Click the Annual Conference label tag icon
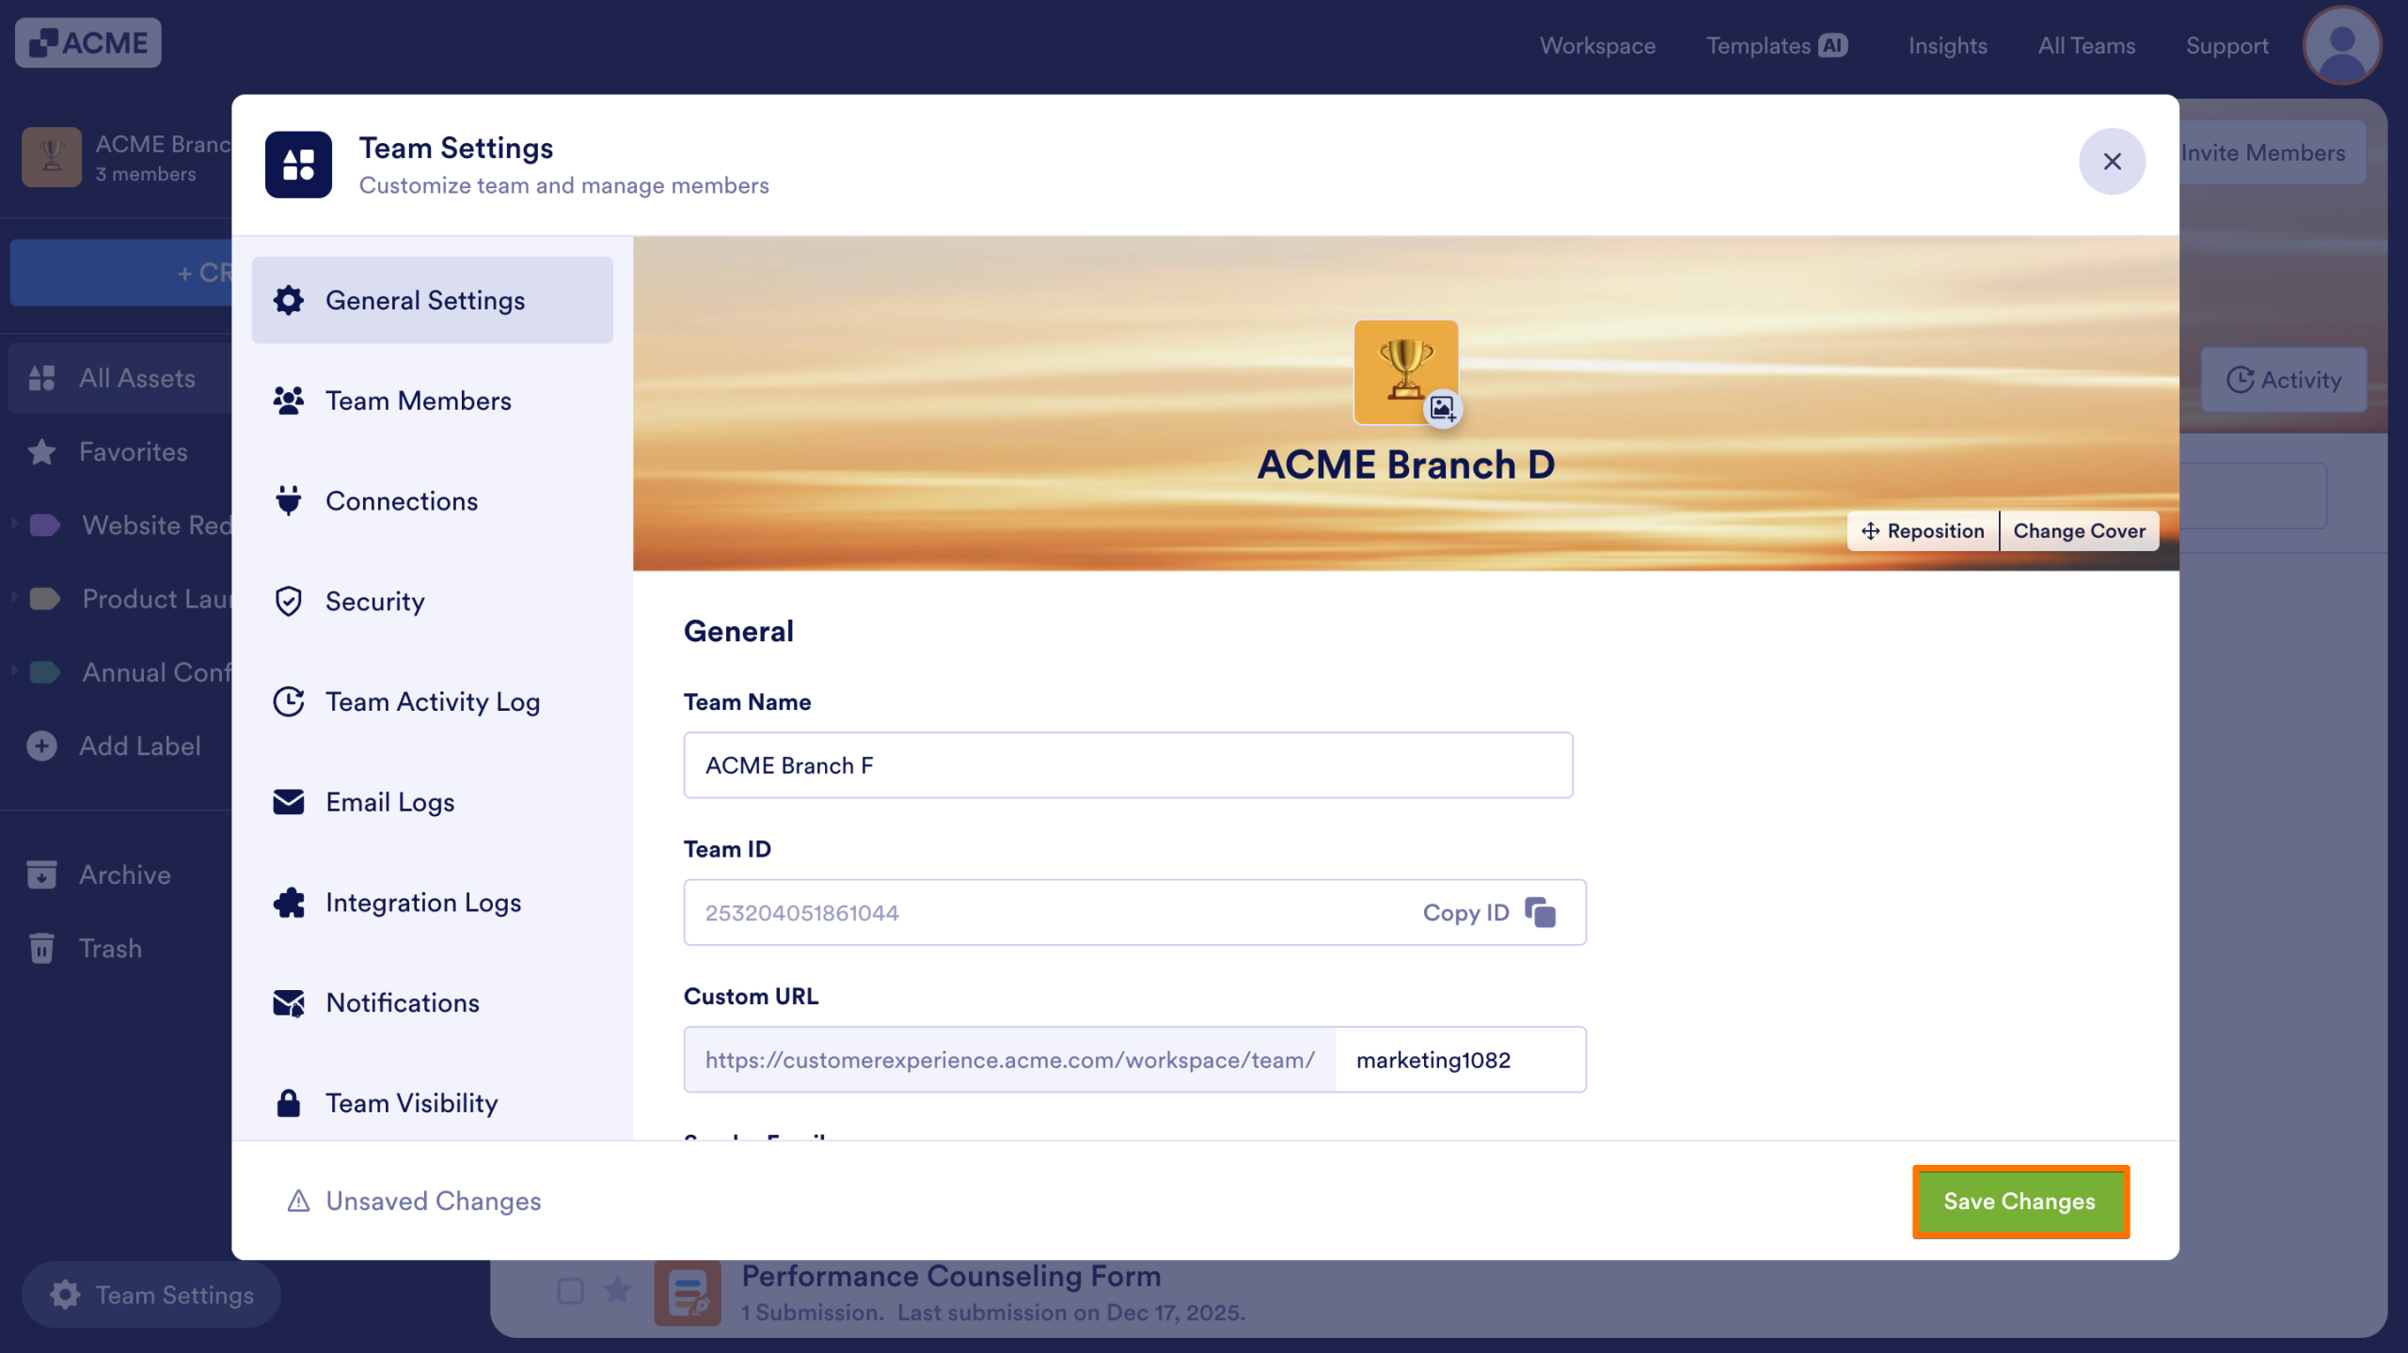2408x1353 pixels. coord(44,672)
